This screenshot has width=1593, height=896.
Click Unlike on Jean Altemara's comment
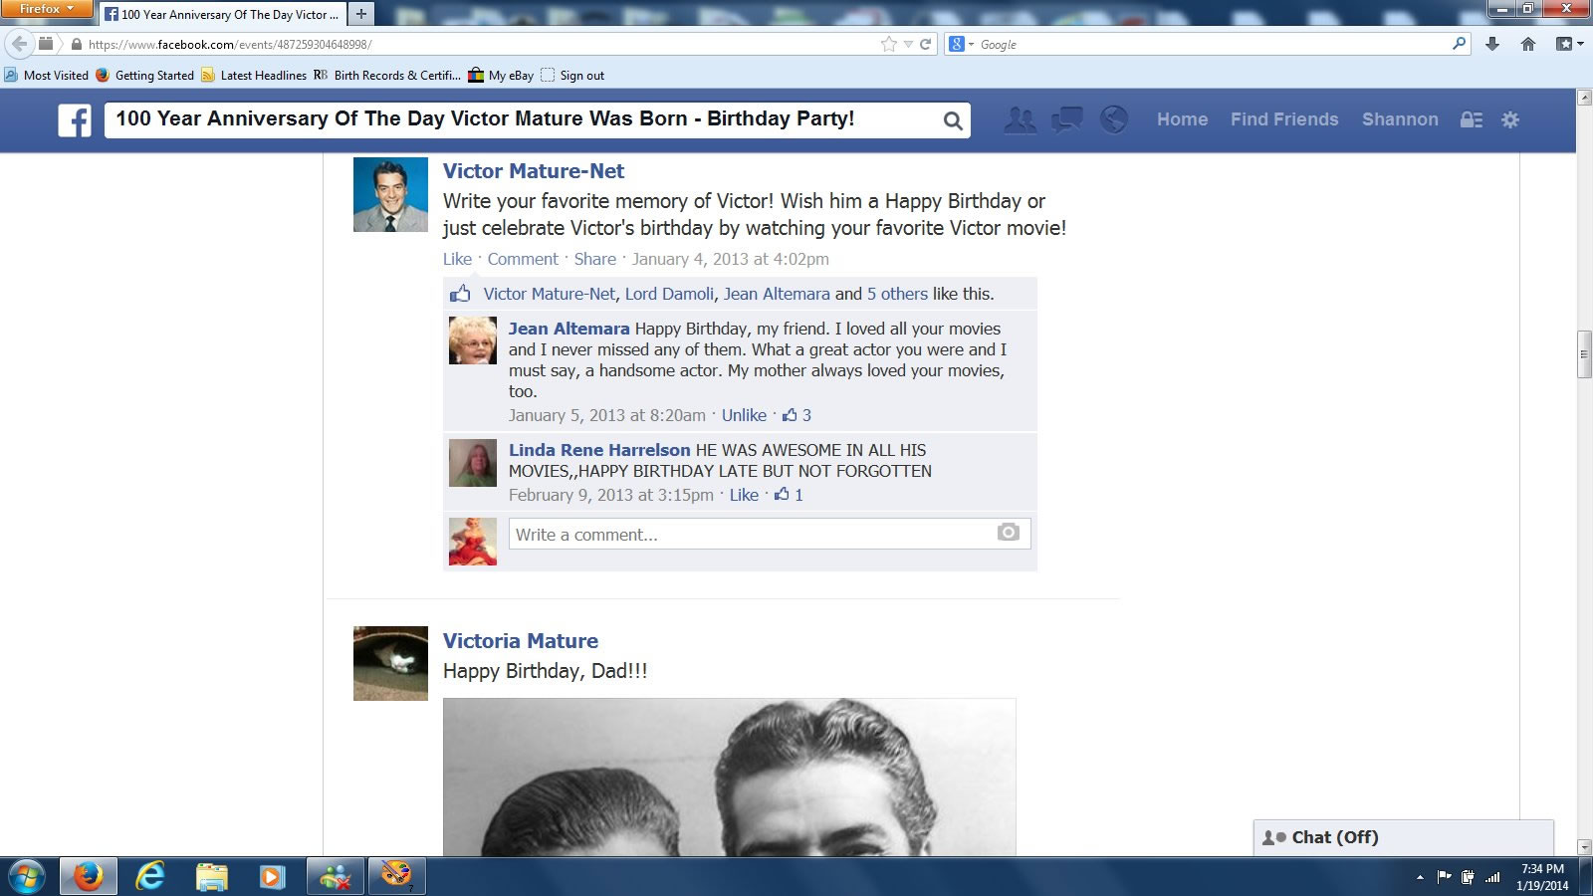tap(744, 415)
